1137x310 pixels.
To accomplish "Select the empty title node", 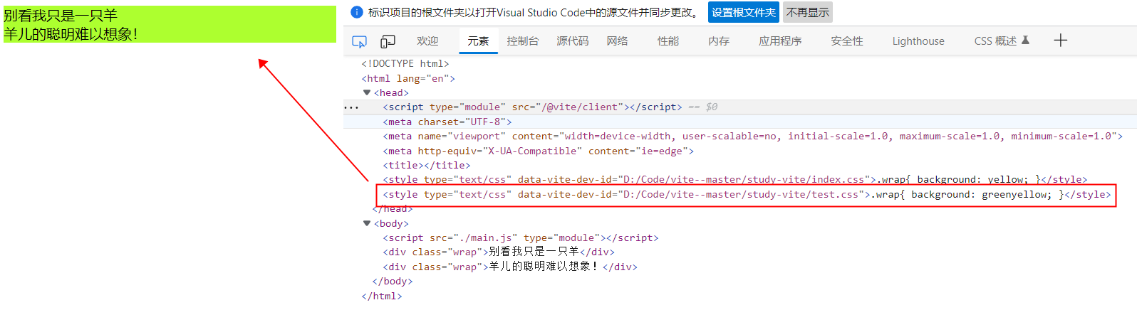I will click(x=427, y=166).
